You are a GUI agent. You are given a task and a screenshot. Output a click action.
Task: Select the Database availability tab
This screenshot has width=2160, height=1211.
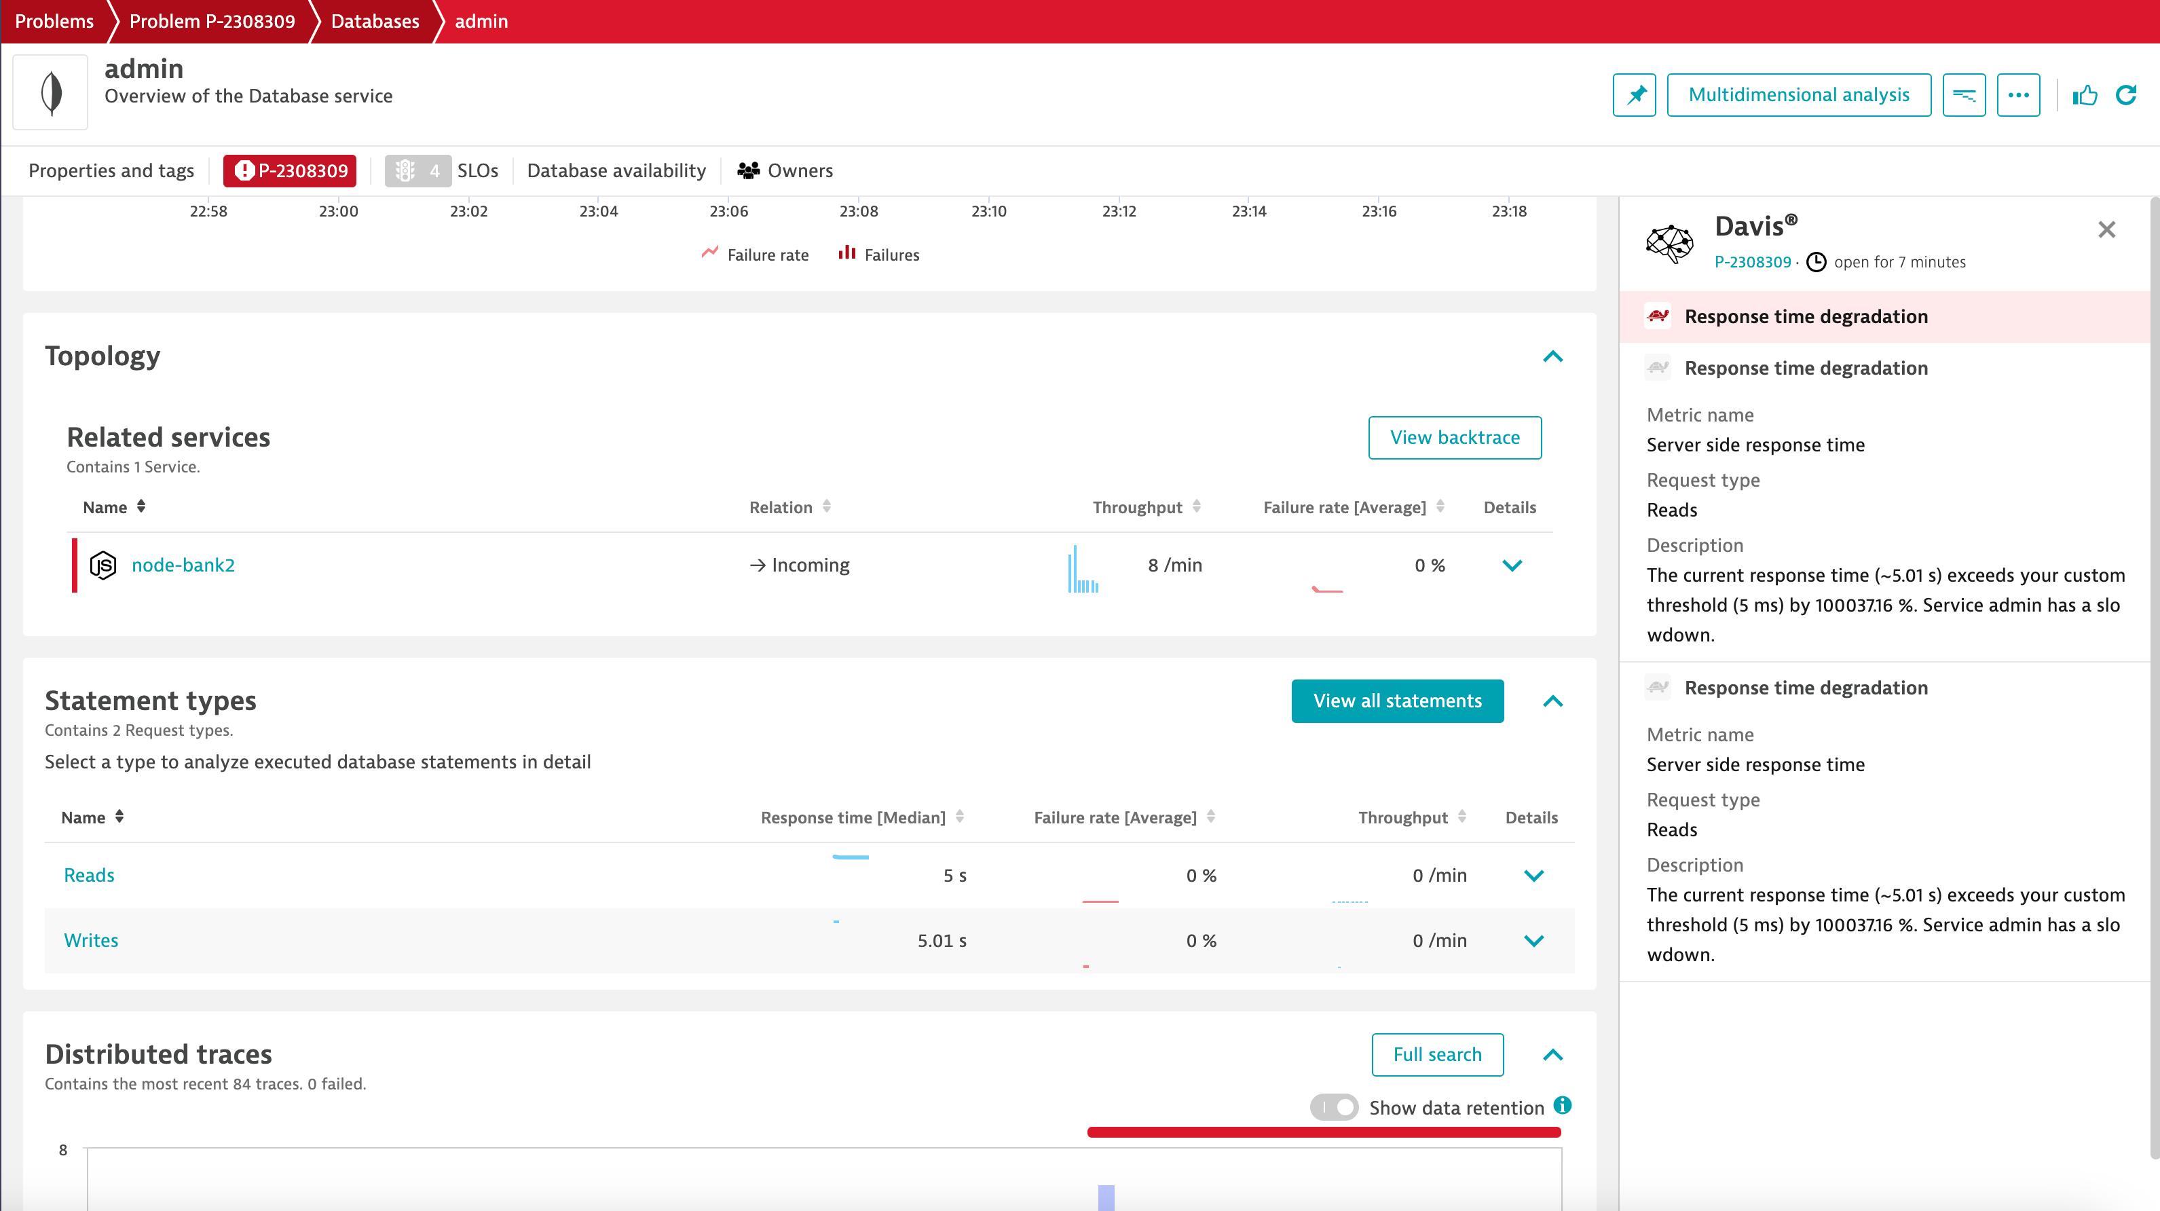(616, 169)
